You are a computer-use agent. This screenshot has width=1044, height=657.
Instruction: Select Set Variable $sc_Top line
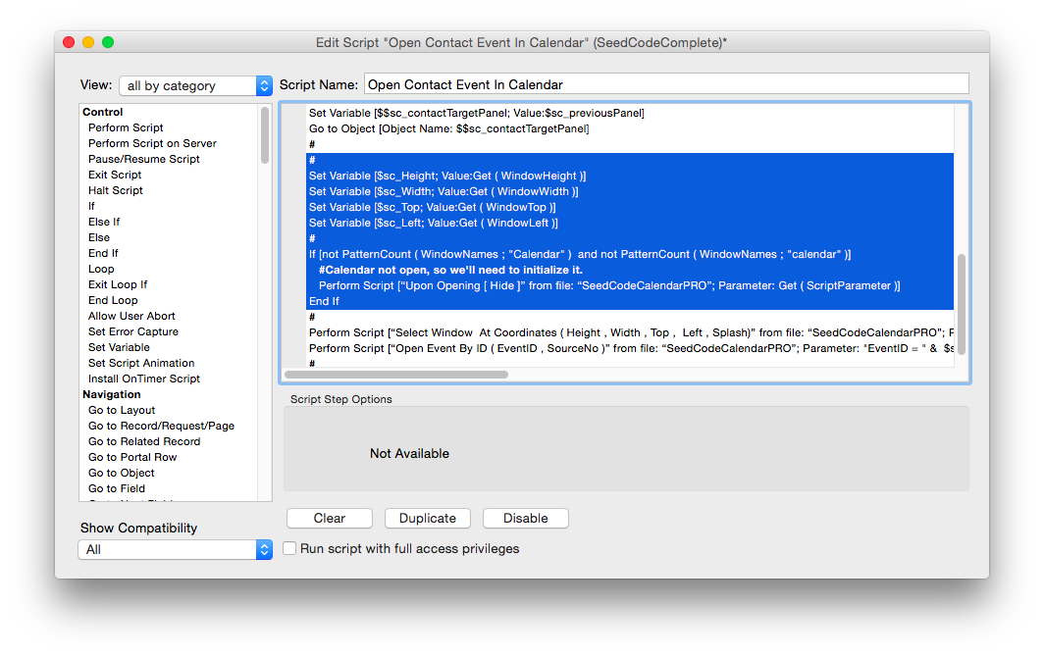pos(432,207)
